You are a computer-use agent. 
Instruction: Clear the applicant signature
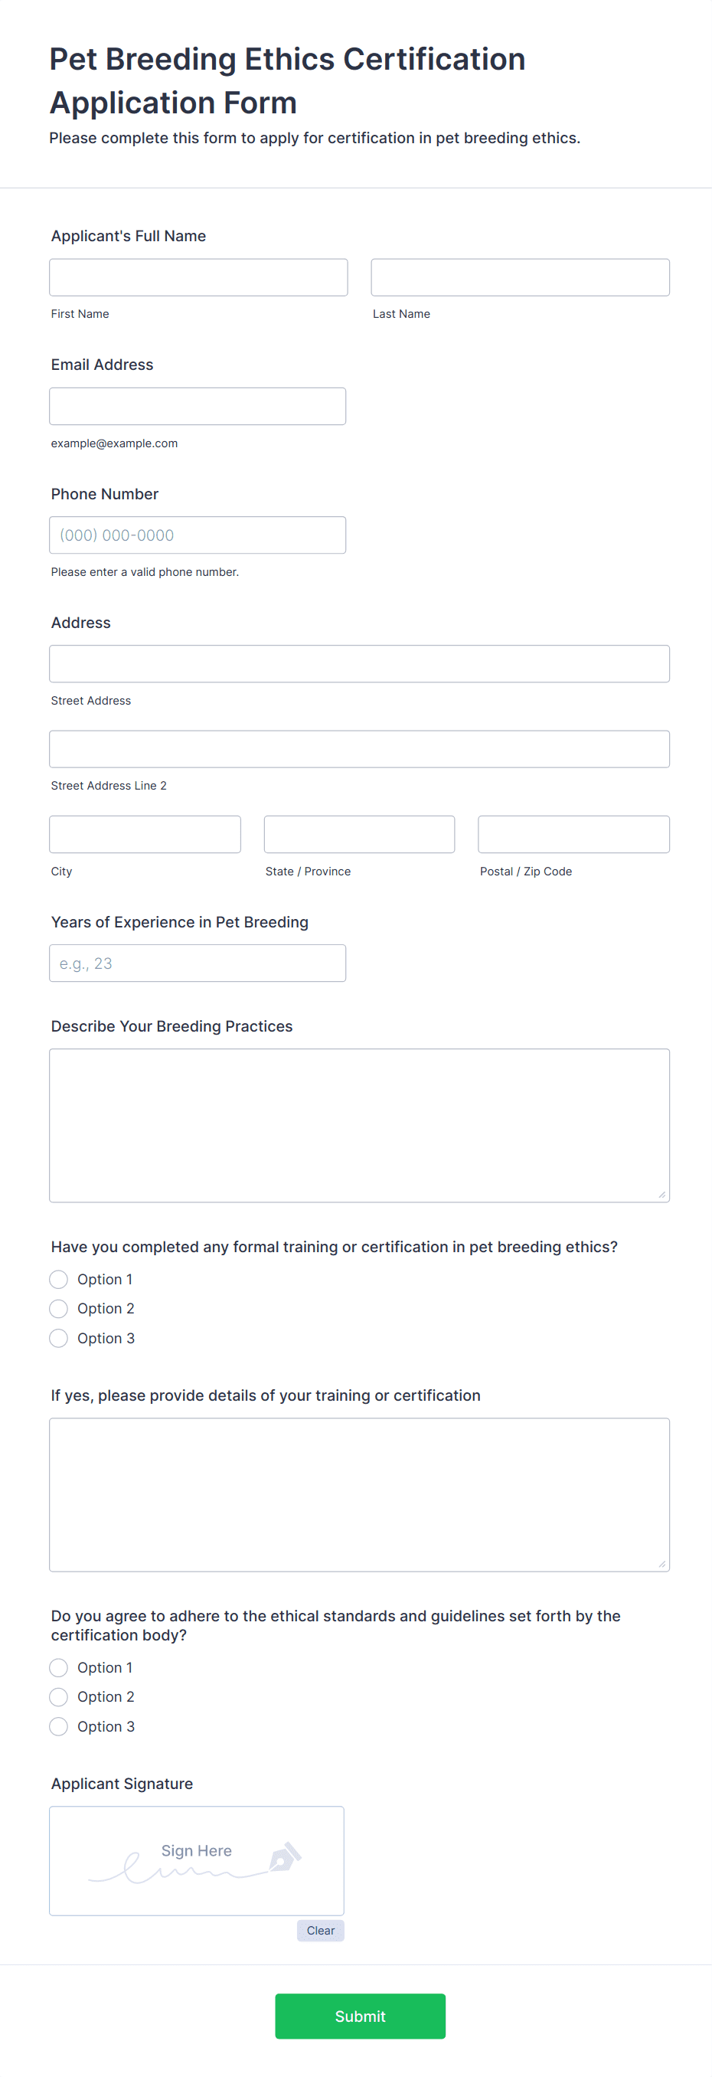[320, 1930]
